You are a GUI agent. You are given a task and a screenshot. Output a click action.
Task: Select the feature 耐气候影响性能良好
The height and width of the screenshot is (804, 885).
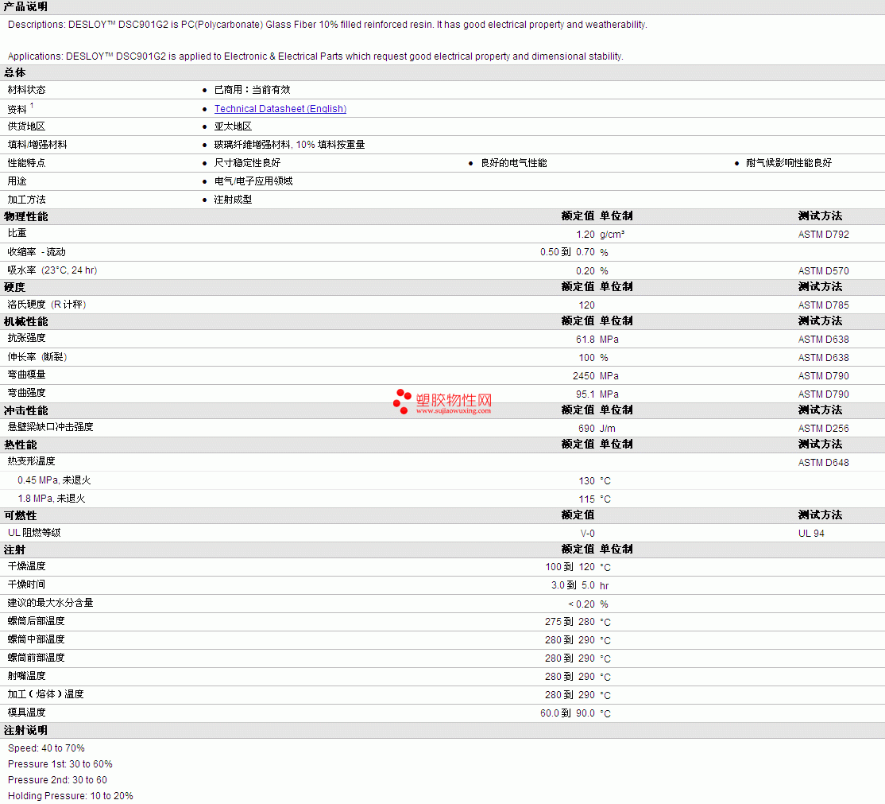pos(789,163)
